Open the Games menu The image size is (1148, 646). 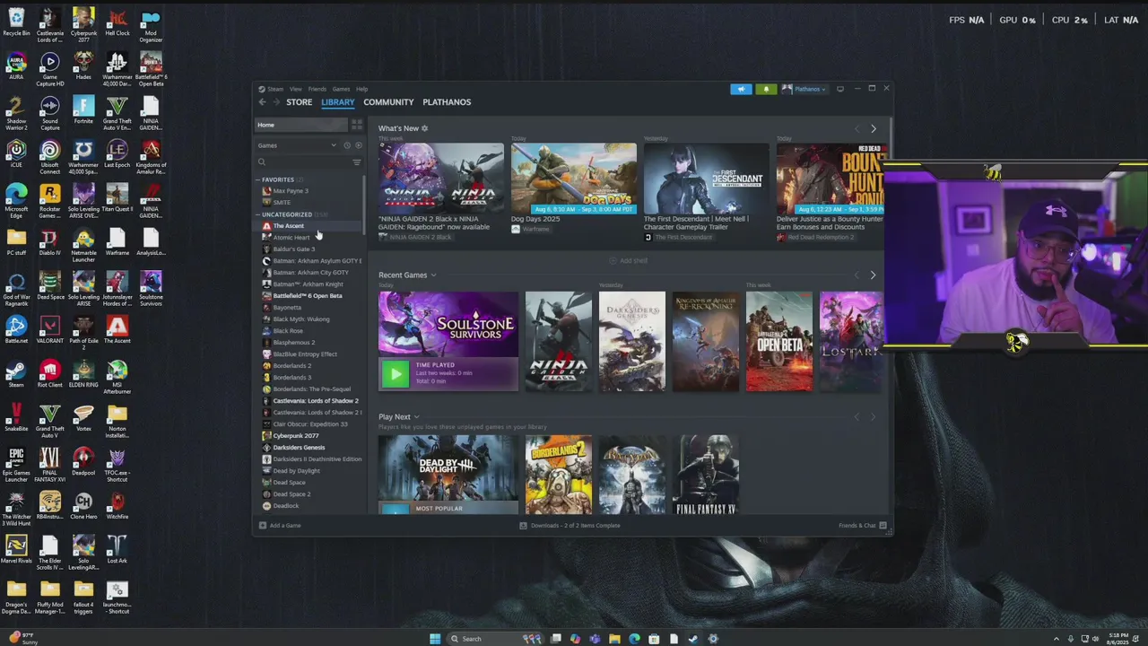[x=341, y=89]
